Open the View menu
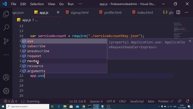 coord(52,4)
